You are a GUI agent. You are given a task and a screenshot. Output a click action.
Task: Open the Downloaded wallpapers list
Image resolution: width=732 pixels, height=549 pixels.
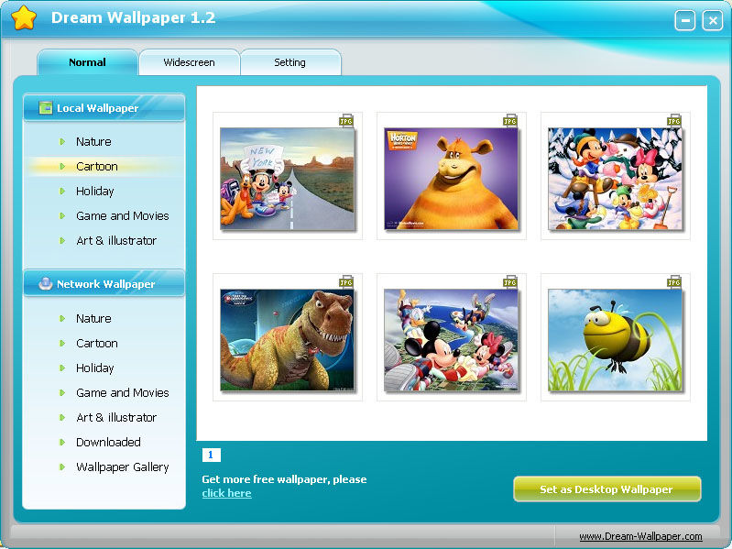tap(108, 442)
